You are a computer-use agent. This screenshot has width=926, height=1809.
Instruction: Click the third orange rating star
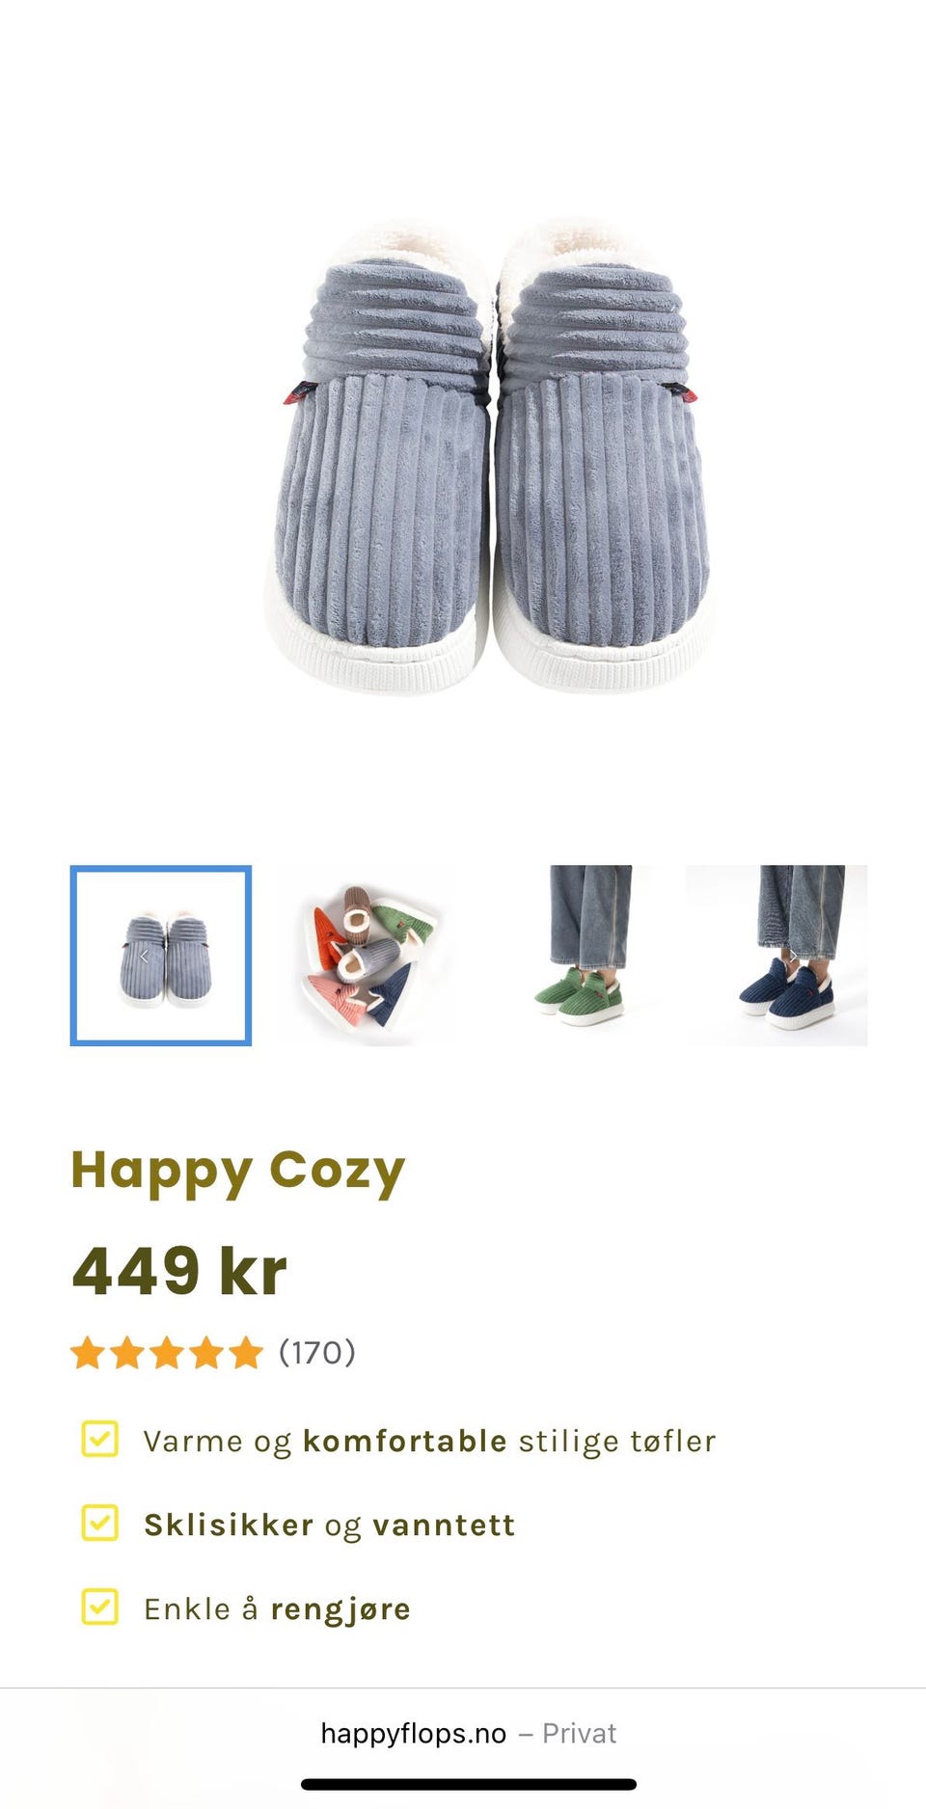pos(167,1353)
